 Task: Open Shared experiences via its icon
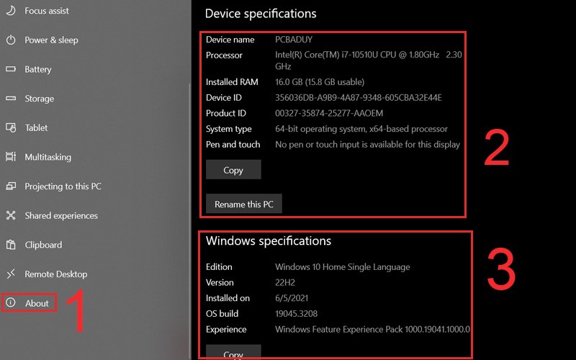click(x=11, y=215)
